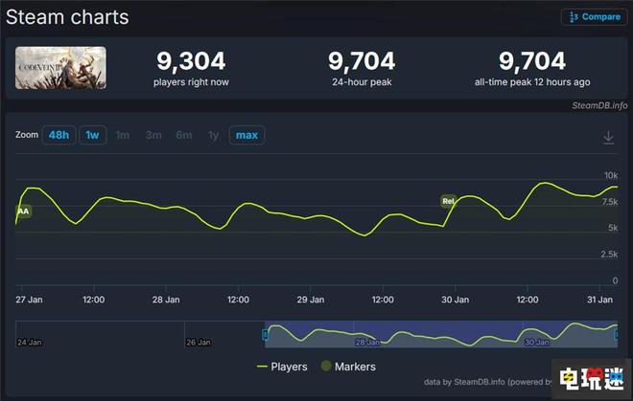Toggle the Players series in legend

coord(282,366)
